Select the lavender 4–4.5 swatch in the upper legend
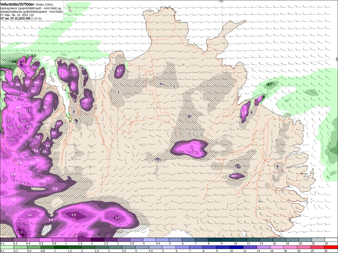 [150, 240]
